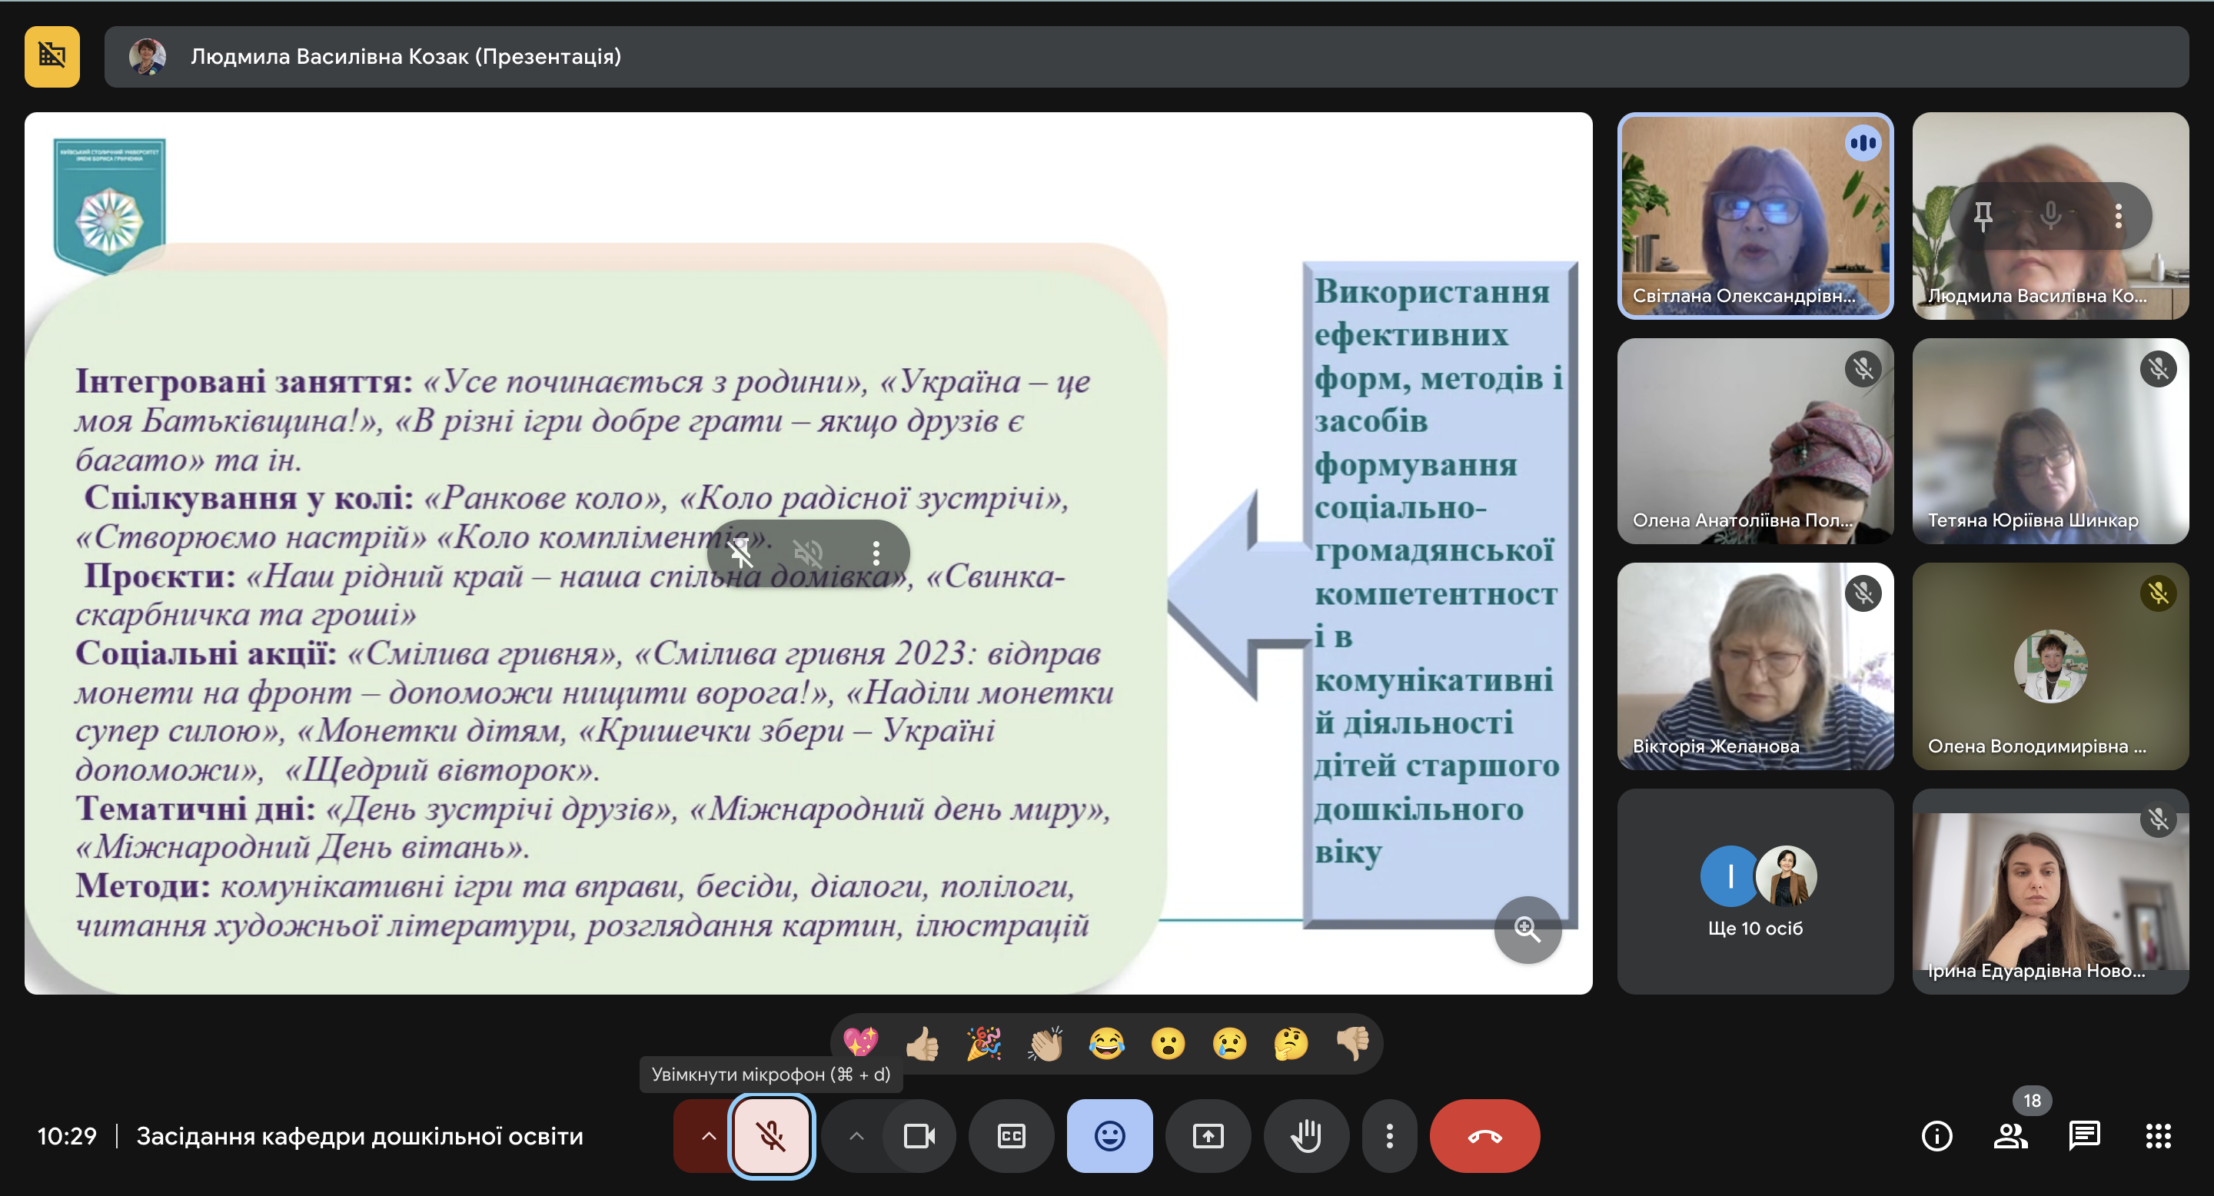Open meeting details info icon
Screen dimensions: 2214x1196
click(1936, 1136)
